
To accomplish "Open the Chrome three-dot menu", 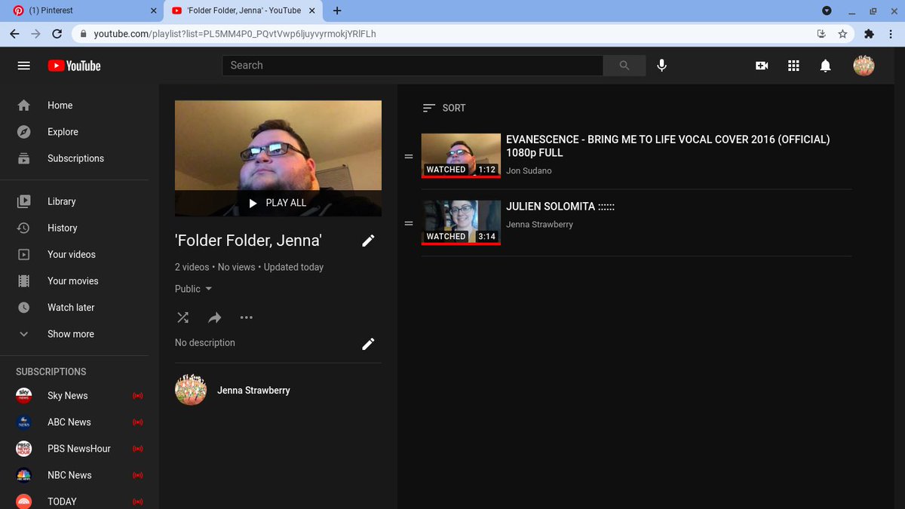I will (x=891, y=34).
